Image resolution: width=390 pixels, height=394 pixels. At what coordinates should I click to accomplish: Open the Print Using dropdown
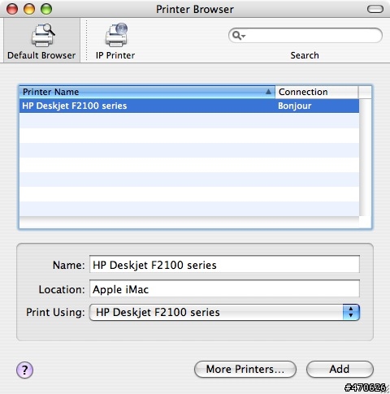pos(224,312)
